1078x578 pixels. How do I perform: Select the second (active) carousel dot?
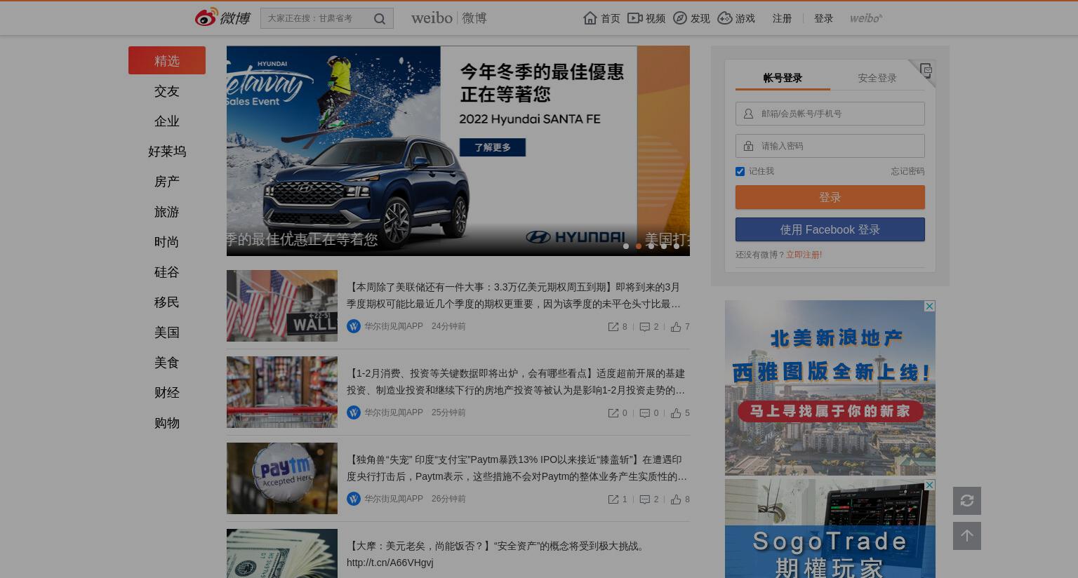pyautogui.click(x=639, y=246)
